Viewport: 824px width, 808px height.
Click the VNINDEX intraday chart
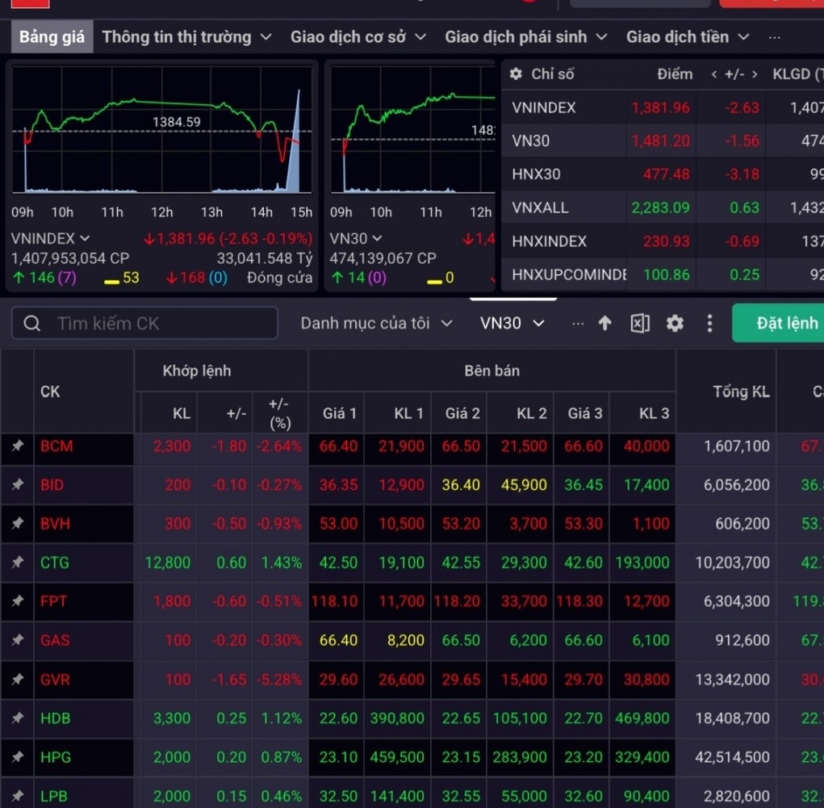[162, 129]
